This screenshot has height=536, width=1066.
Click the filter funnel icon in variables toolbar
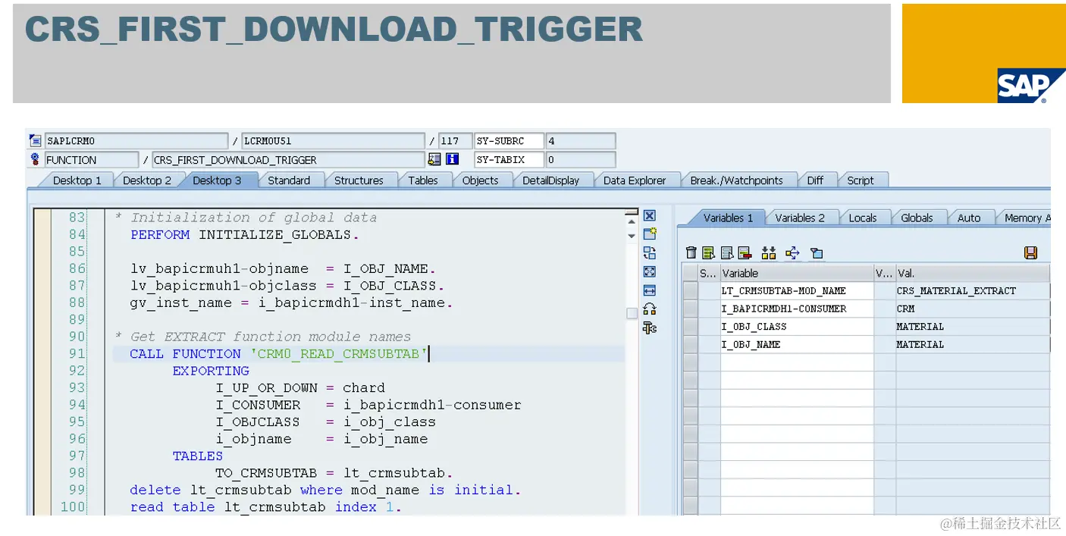point(817,253)
